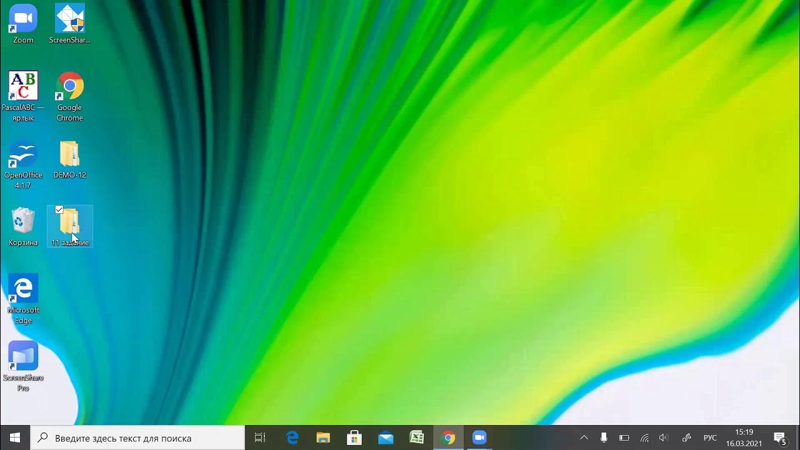Open the battery status tray icon
800x450 pixels.
point(624,438)
